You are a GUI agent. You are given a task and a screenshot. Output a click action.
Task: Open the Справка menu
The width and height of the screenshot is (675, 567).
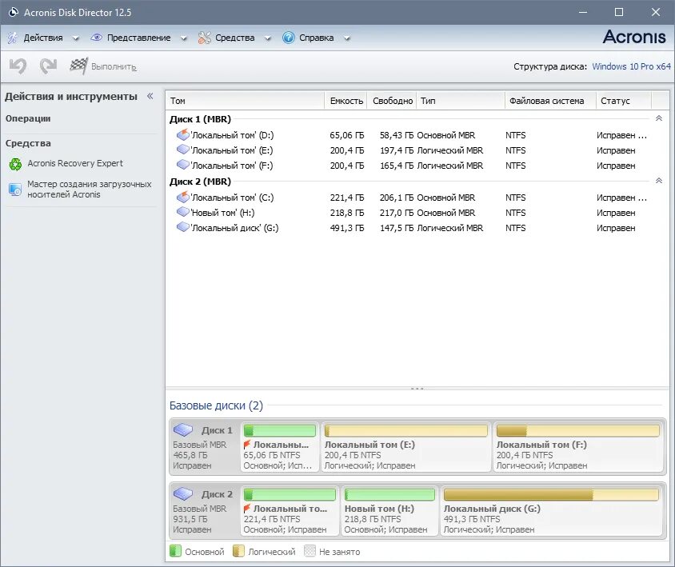coord(317,38)
